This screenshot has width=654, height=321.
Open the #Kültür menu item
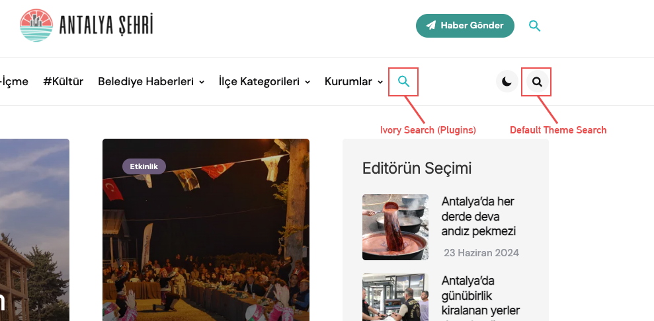coord(63,82)
